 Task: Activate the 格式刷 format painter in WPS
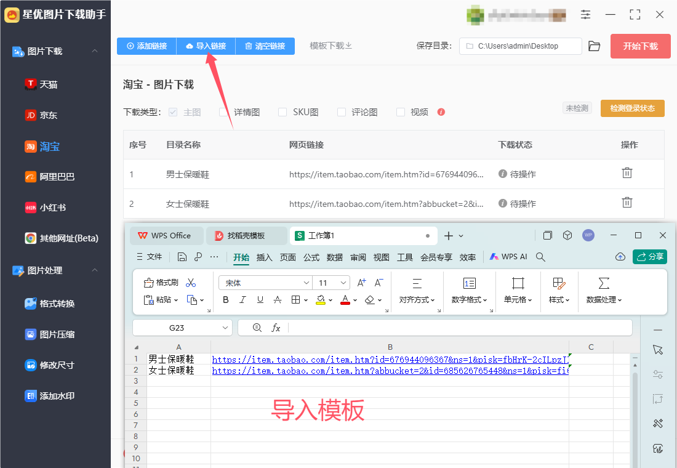(x=161, y=283)
